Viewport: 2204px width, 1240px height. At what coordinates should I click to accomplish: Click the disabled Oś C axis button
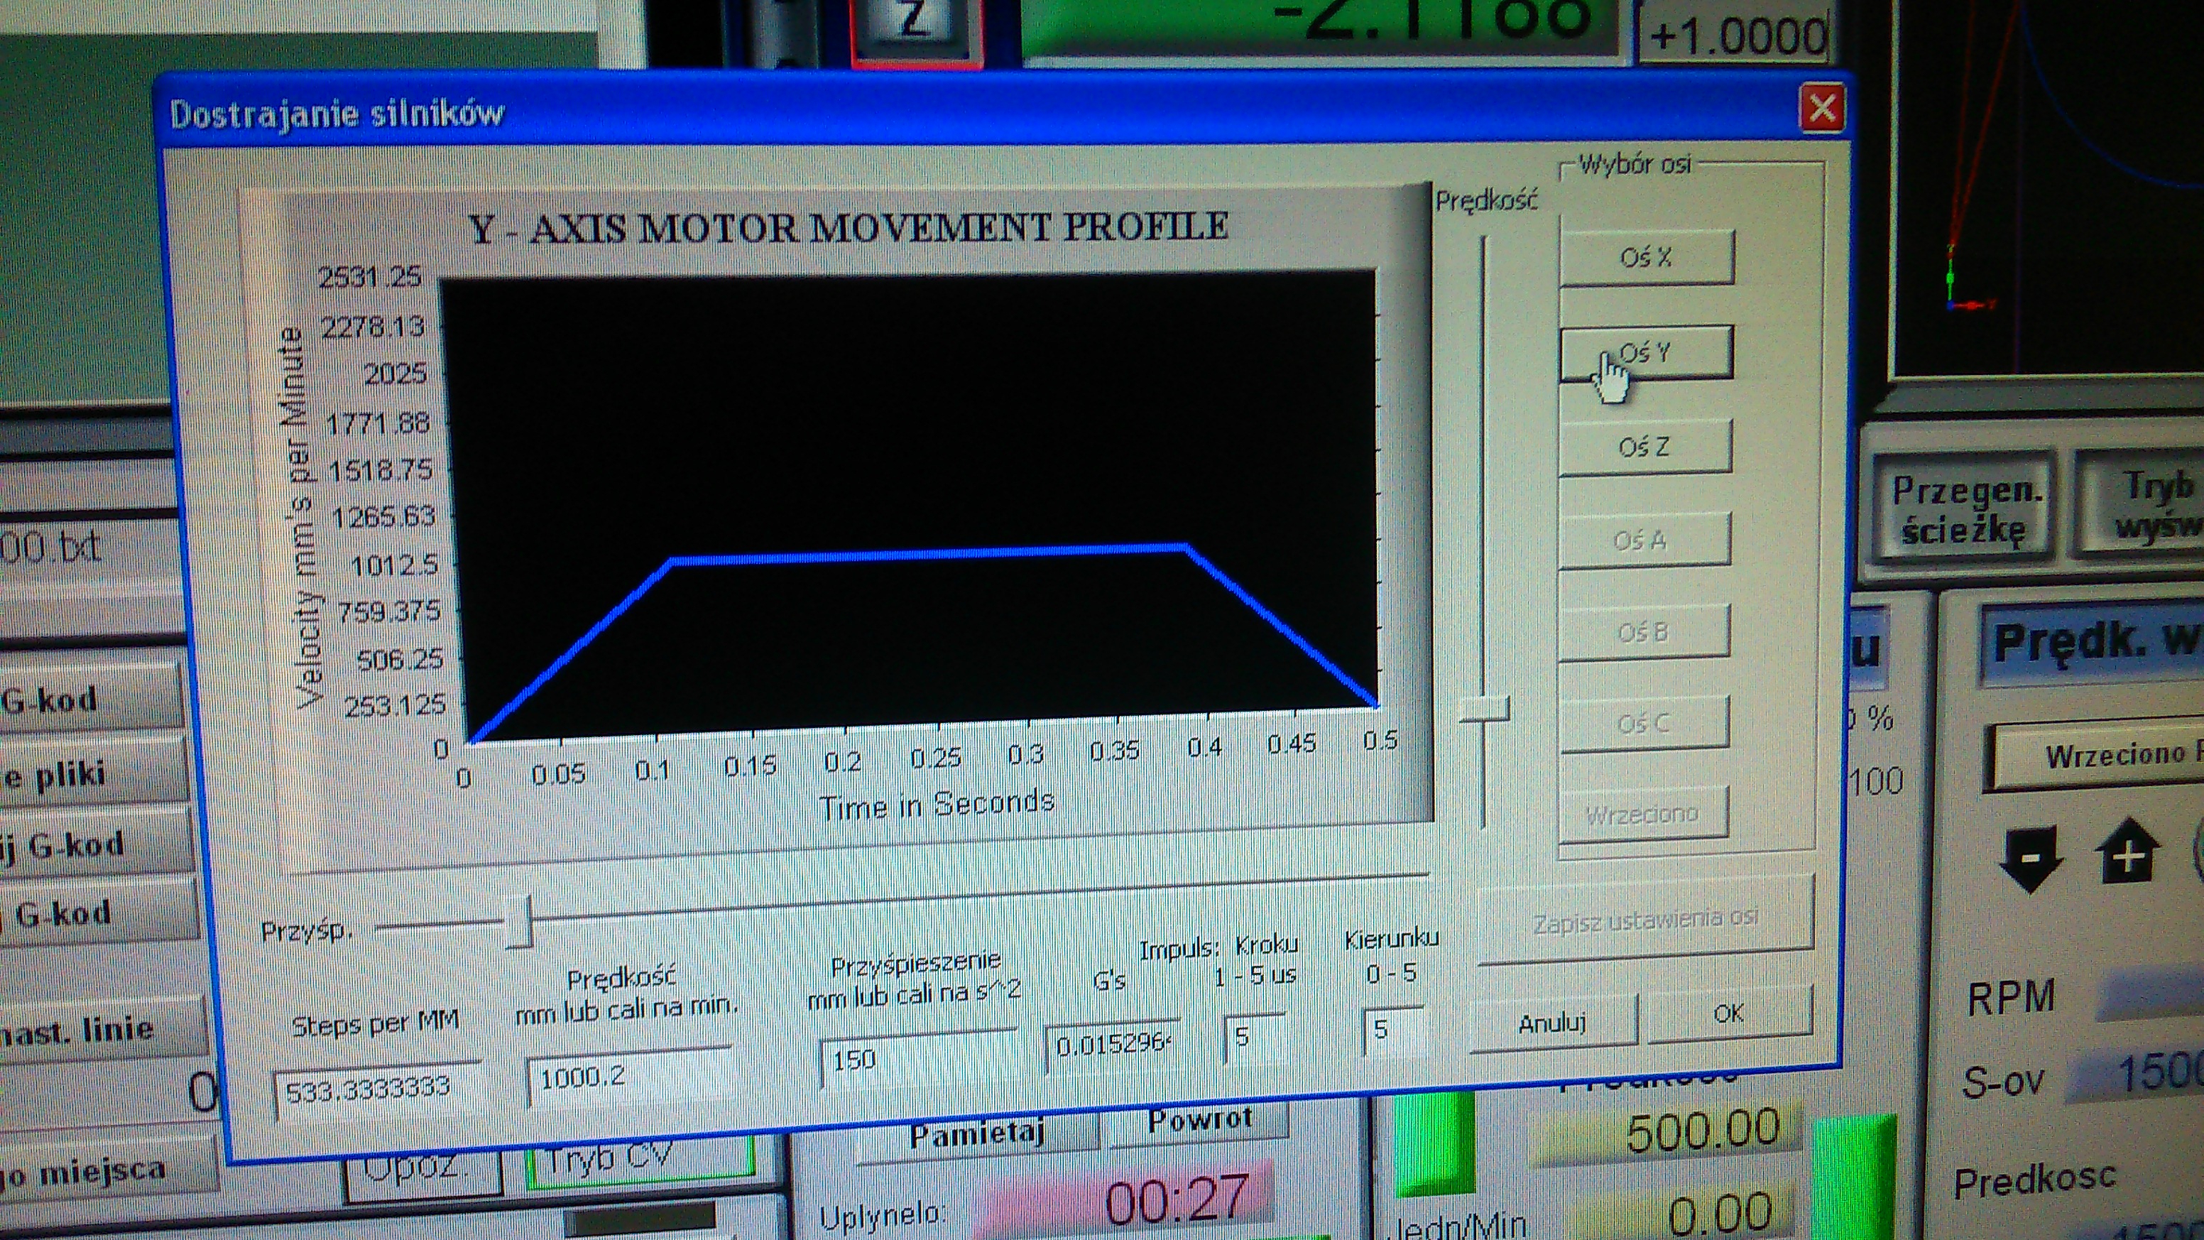pyautogui.click(x=1644, y=724)
